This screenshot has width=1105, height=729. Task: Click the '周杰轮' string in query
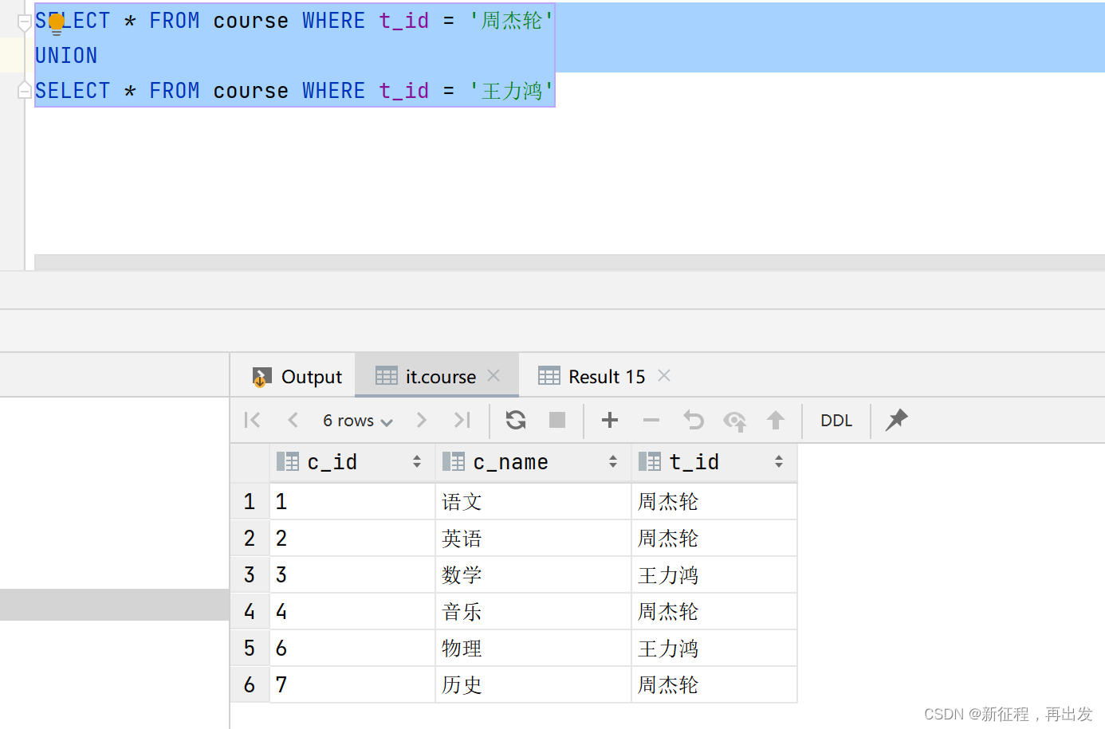pos(511,21)
